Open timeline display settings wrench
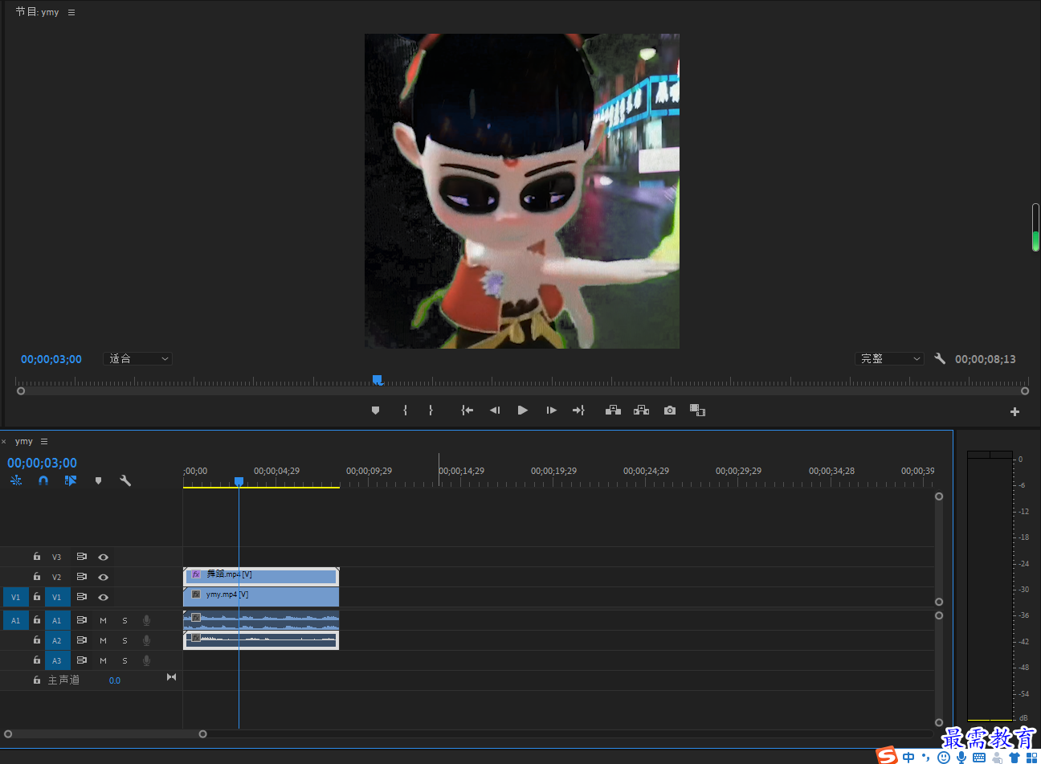This screenshot has height=764, width=1041. (125, 480)
